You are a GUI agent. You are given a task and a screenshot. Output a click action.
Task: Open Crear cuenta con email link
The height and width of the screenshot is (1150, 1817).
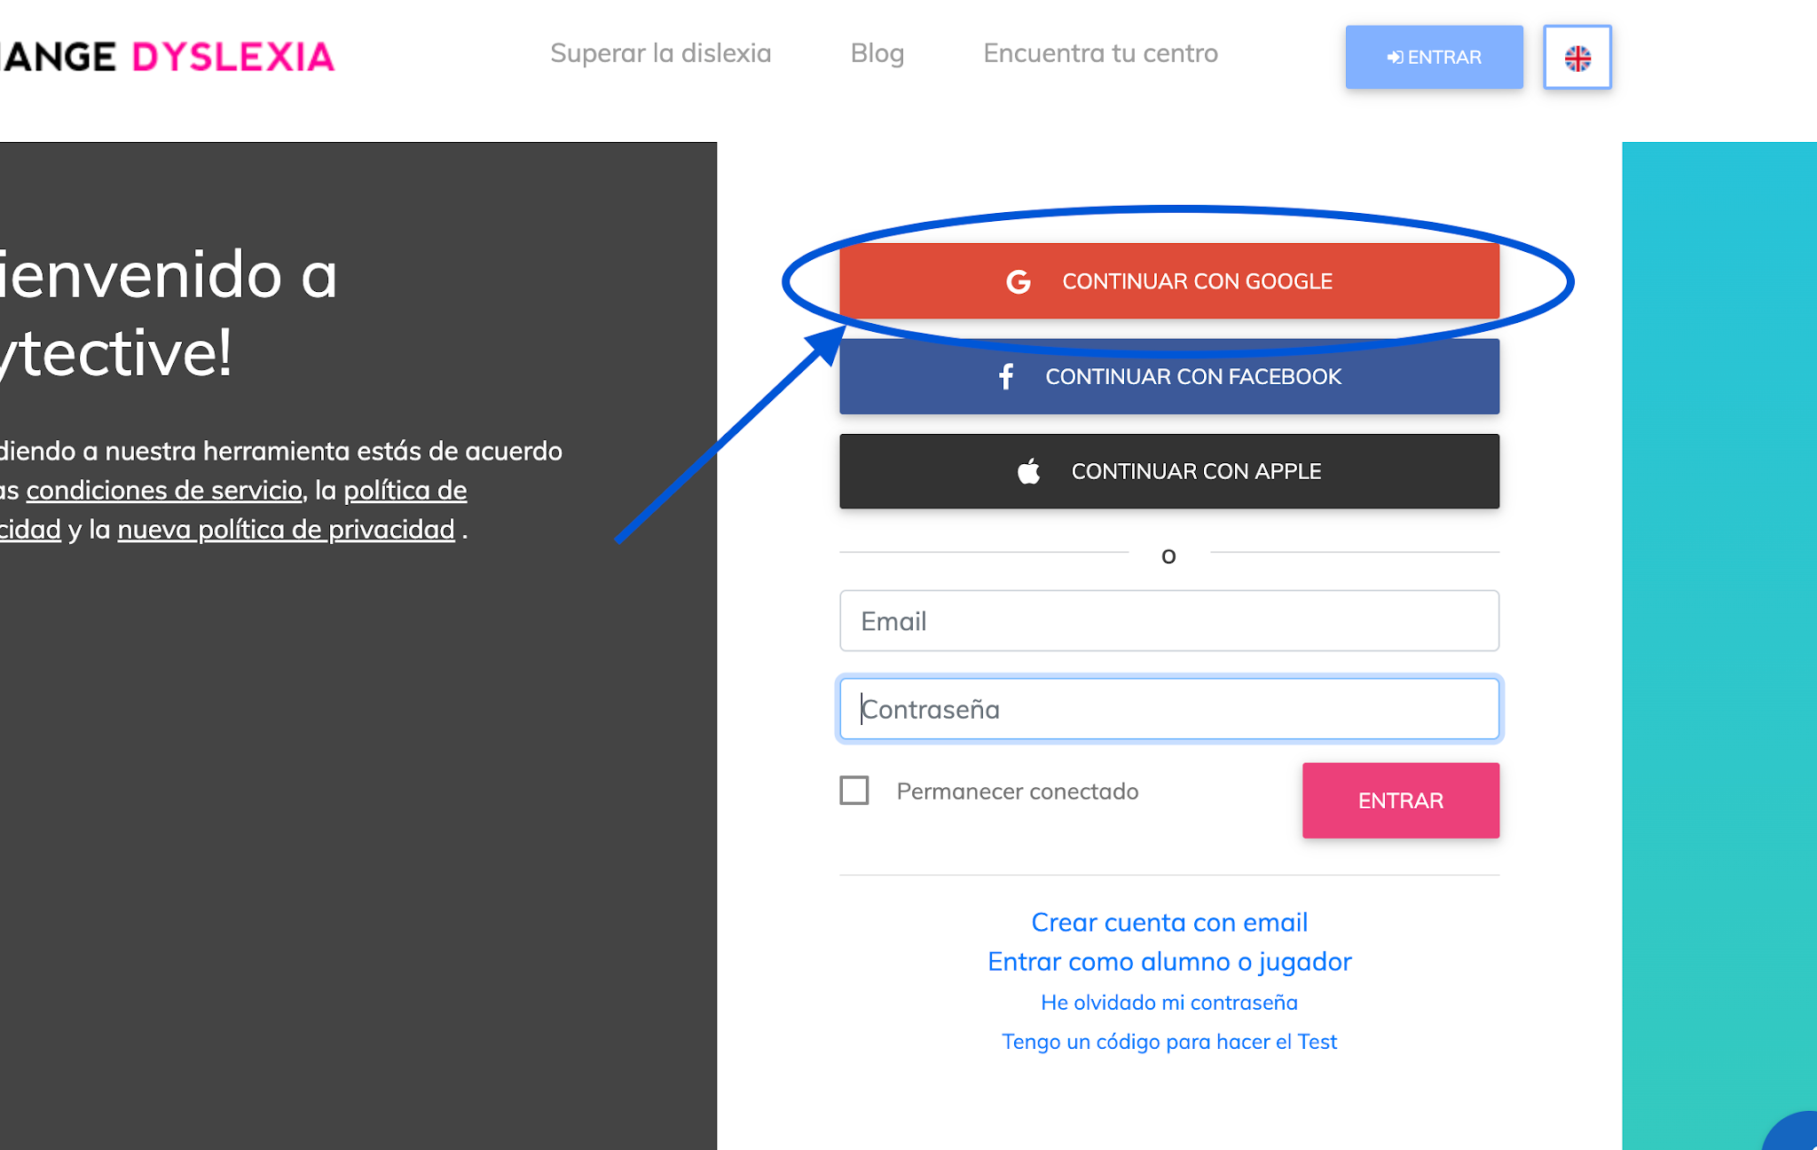[1168, 923]
